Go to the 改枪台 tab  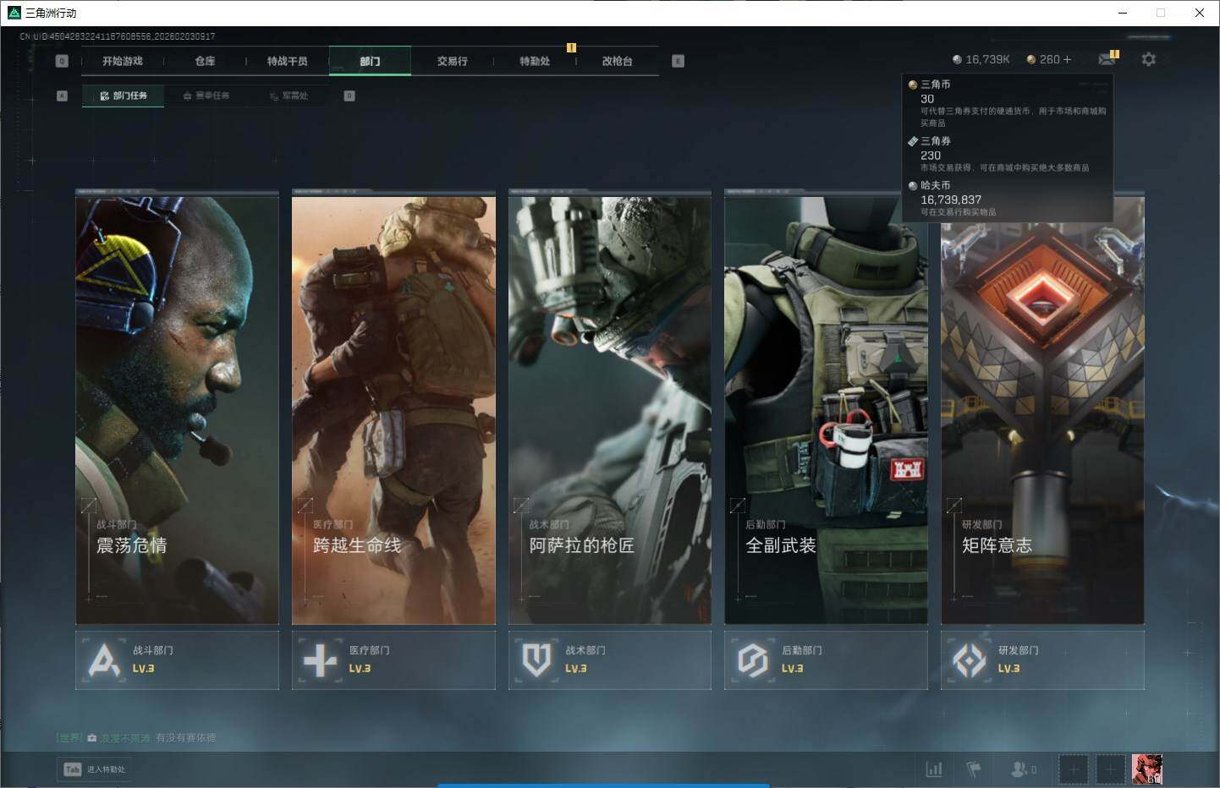pos(617,61)
